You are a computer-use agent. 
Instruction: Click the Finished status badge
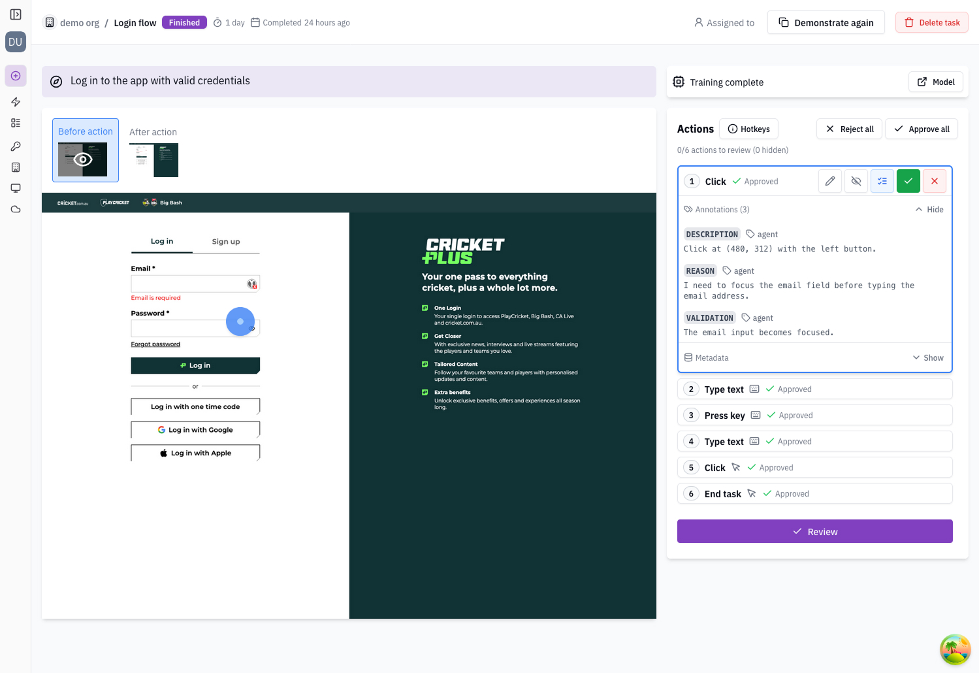(184, 22)
